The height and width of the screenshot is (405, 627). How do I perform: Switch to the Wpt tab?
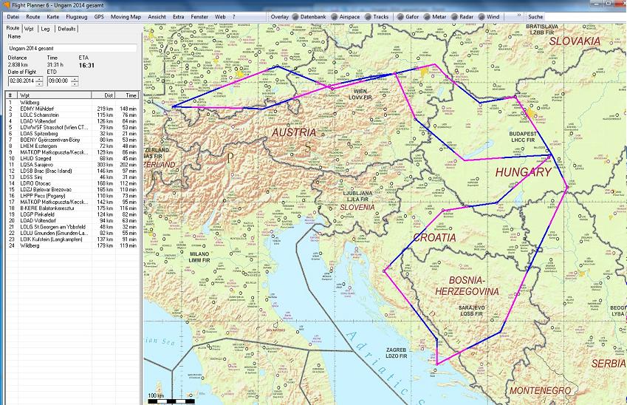click(x=28, y=28)
